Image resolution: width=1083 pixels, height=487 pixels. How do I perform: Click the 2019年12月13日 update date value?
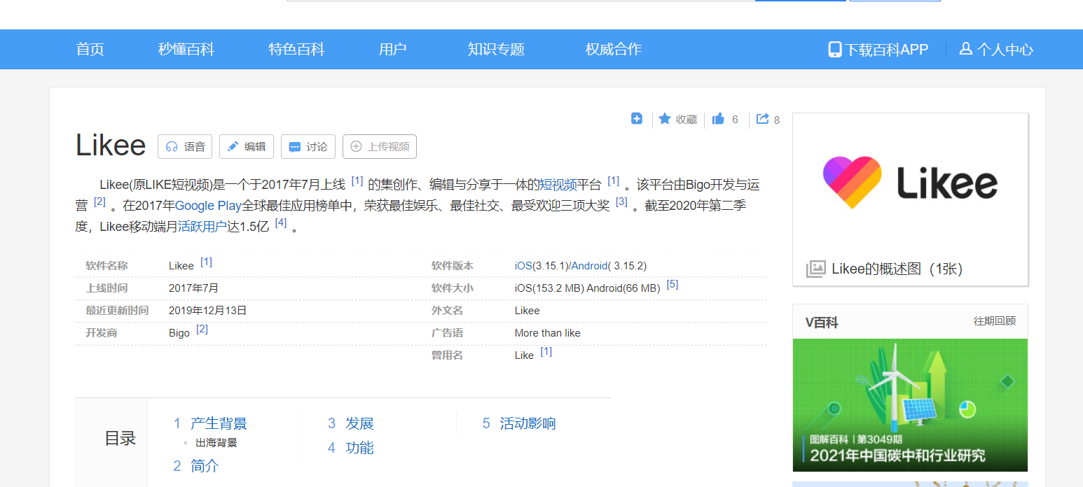pos(208,311)
